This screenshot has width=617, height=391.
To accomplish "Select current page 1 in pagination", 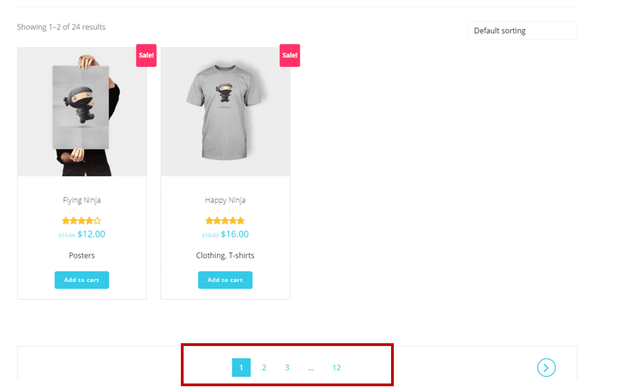I will pos(241,368).
